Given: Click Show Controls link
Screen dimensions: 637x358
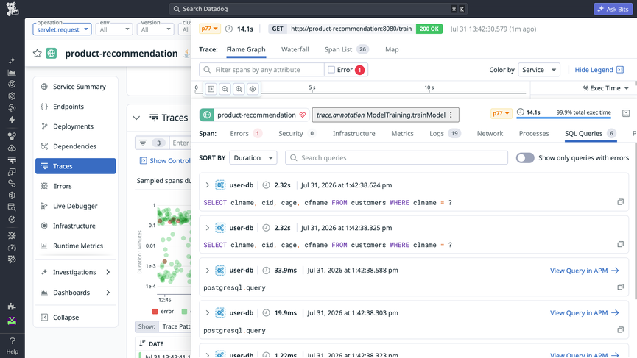Looking at the screenshot, I should [165, 160].
